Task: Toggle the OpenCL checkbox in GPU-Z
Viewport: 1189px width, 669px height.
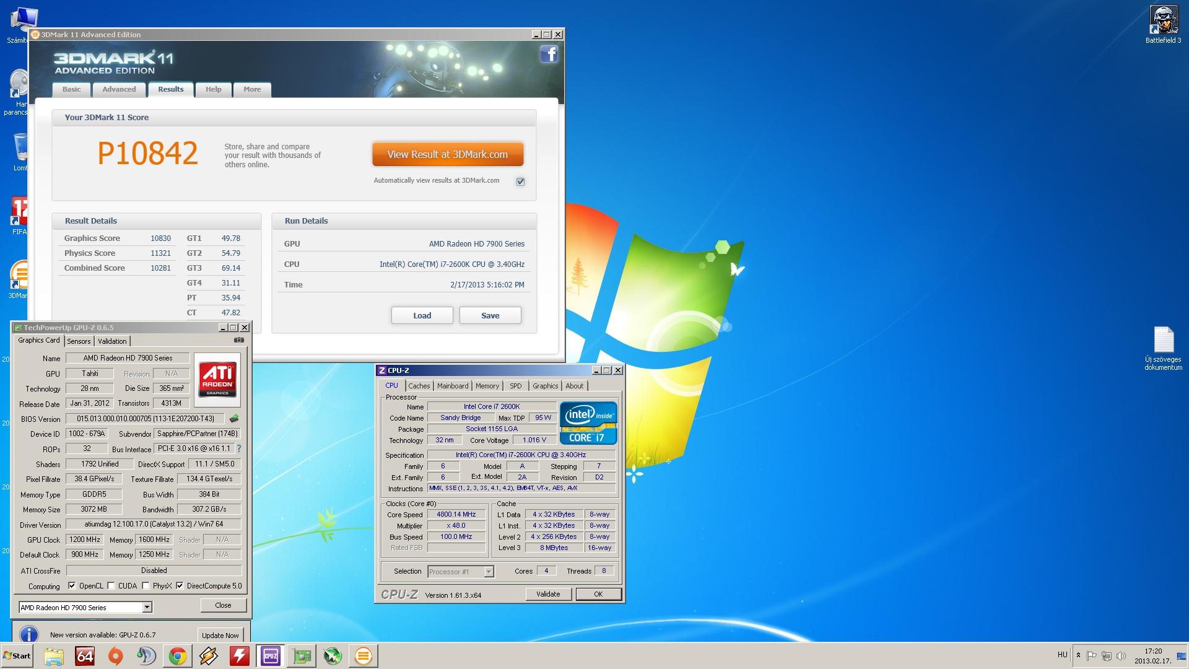Action: 72,585
